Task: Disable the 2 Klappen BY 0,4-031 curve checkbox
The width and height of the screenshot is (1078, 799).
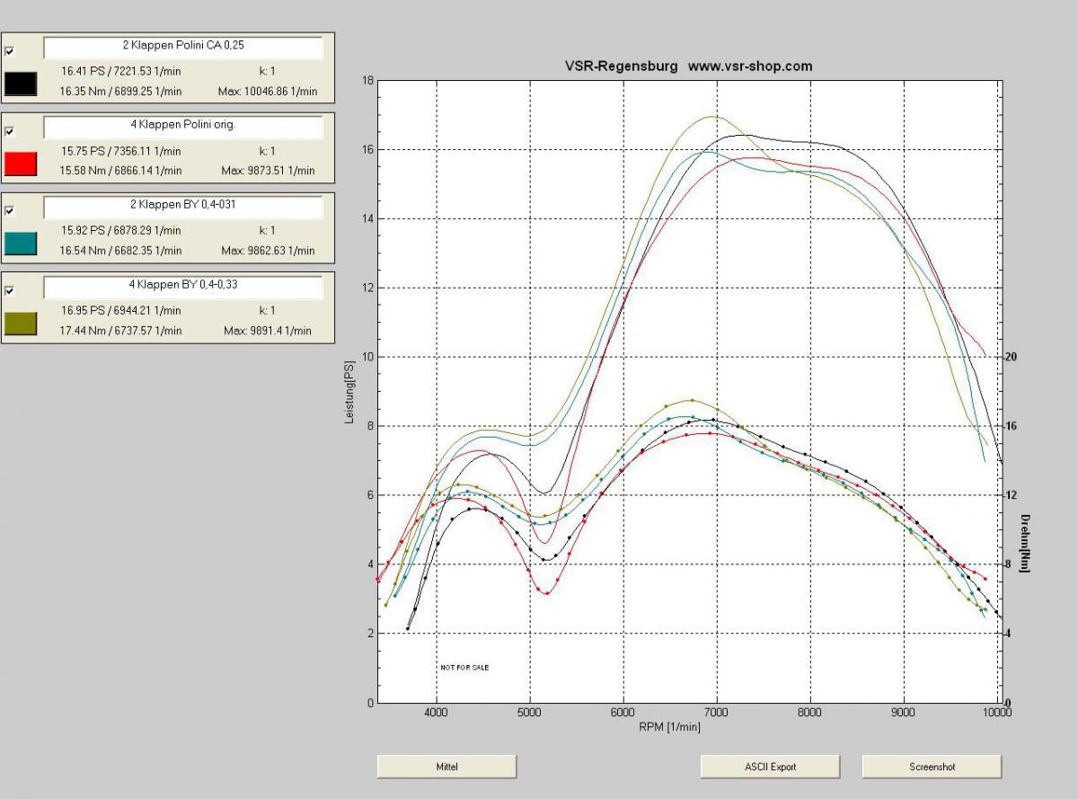Action: pyautogui.click(x=10, y=211)
